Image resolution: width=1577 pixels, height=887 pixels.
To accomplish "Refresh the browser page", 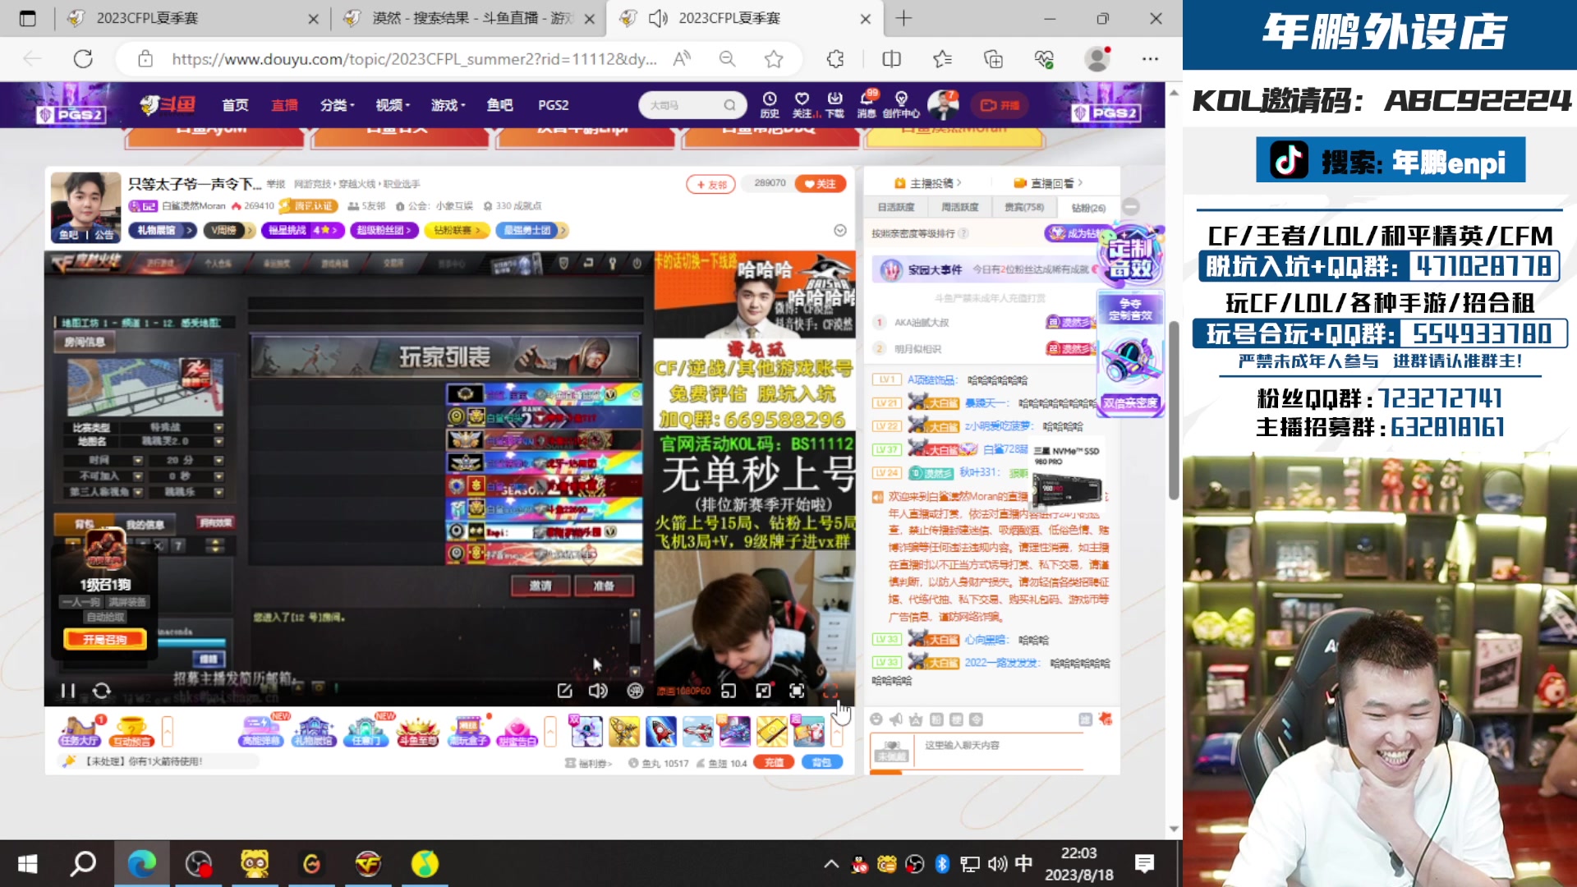I will coord(83,58).
